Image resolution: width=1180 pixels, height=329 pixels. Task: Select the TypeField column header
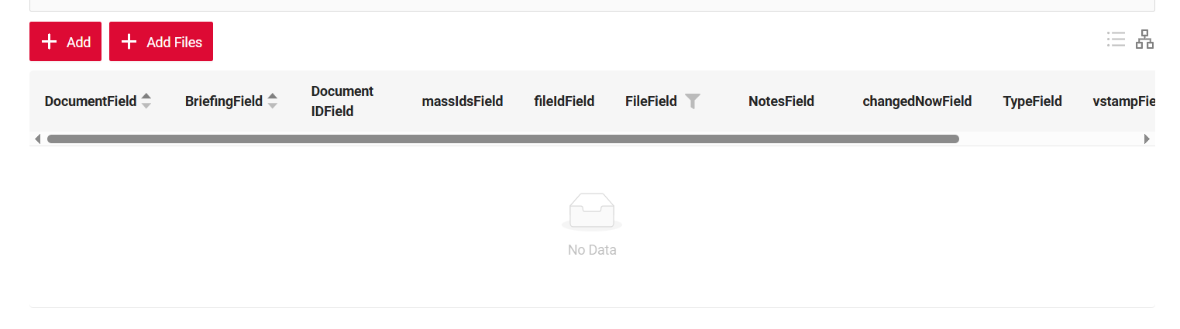pos(1032,101)
